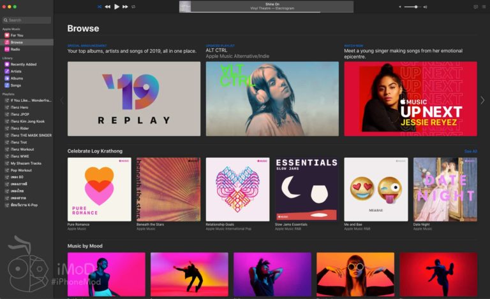
Task: Click the ALT CTRL headline text
Action: (216, 50)
